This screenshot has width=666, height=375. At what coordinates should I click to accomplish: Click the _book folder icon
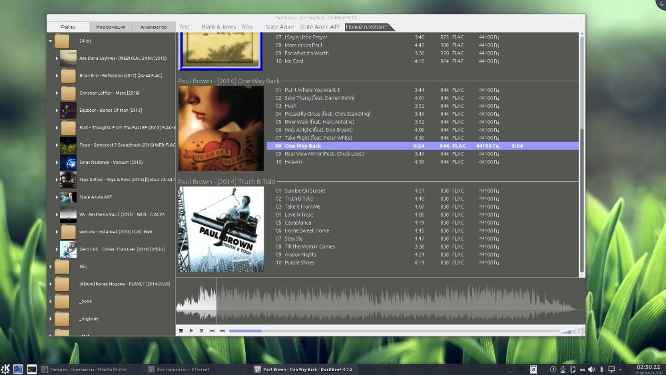pos(62,302)
